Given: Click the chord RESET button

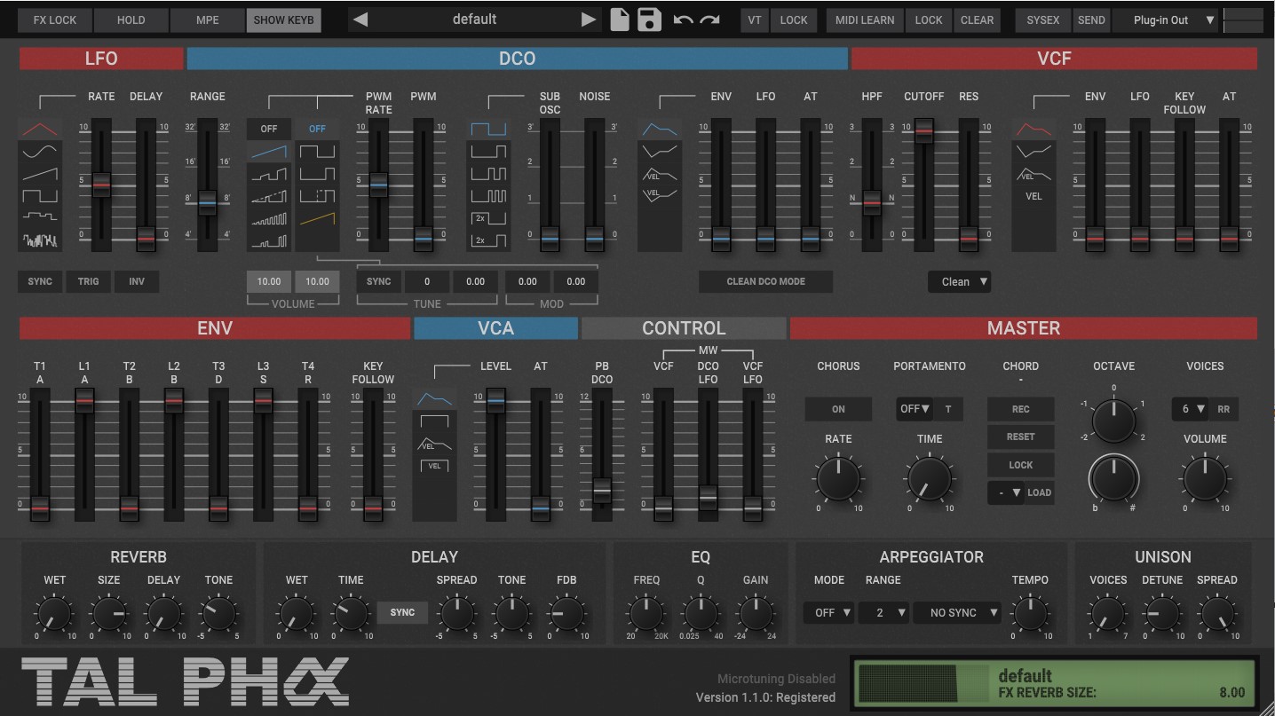Looking at the screenshot, I should point(1021,437).
